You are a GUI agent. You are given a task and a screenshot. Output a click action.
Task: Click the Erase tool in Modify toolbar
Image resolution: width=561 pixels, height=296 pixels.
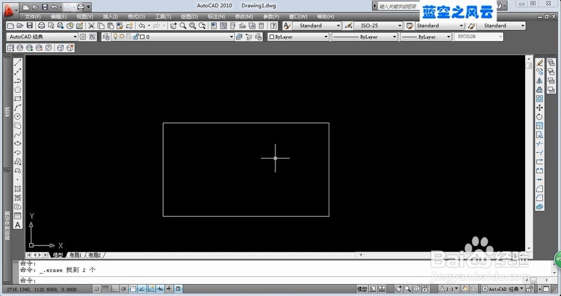click(540, 63)
